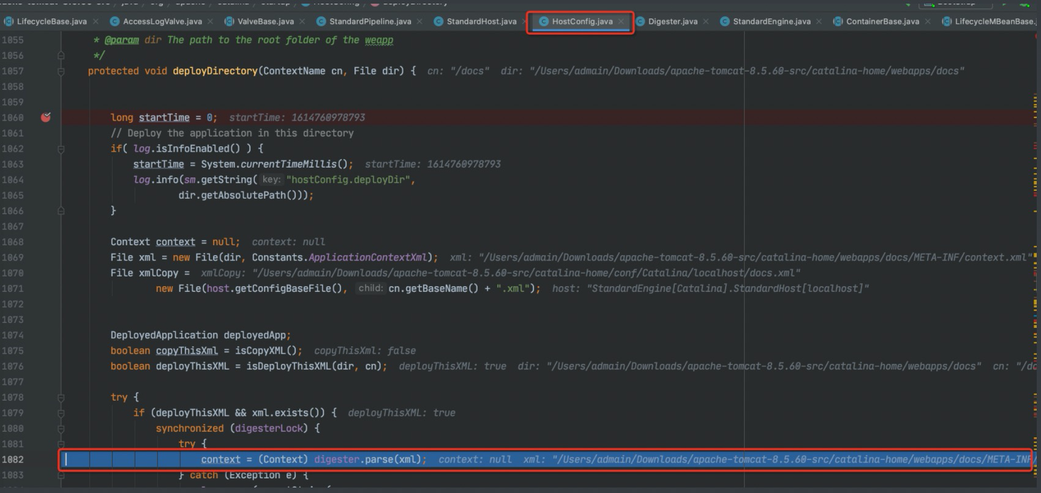Click the class icon on StandardHost.java tab
Viewport: 1041px width, 493px height.
point(438,21)
